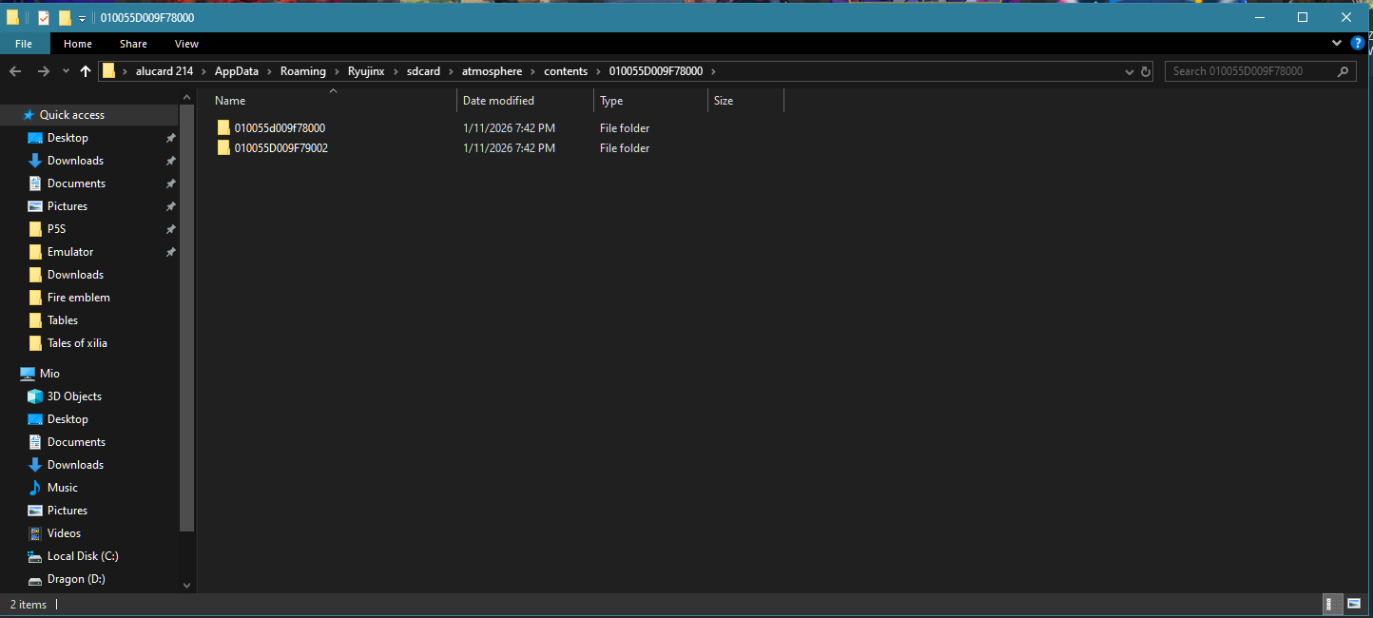Click the Properties quick access toolbar icon
This screenshot has height=618, width=1373.
pyautogui.click(x=43, y=17)
